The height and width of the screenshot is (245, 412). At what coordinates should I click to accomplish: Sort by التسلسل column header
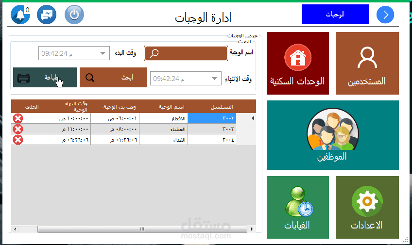pyautogui.click(x=212, y=107)
